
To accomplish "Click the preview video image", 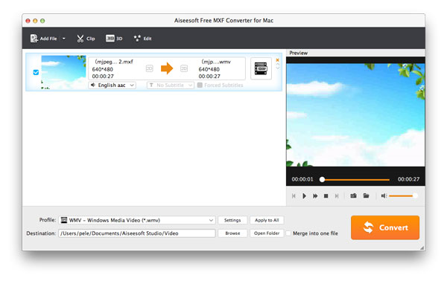I will (x=355, y=115).
